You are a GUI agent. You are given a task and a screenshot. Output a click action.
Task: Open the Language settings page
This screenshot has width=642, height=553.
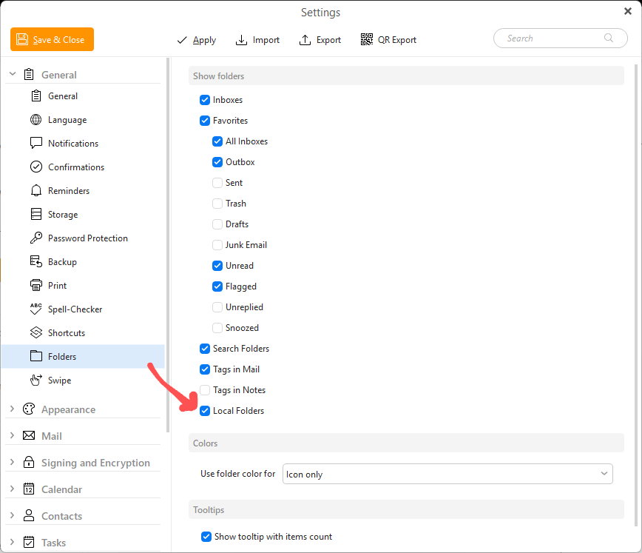(x=83, y=120)
